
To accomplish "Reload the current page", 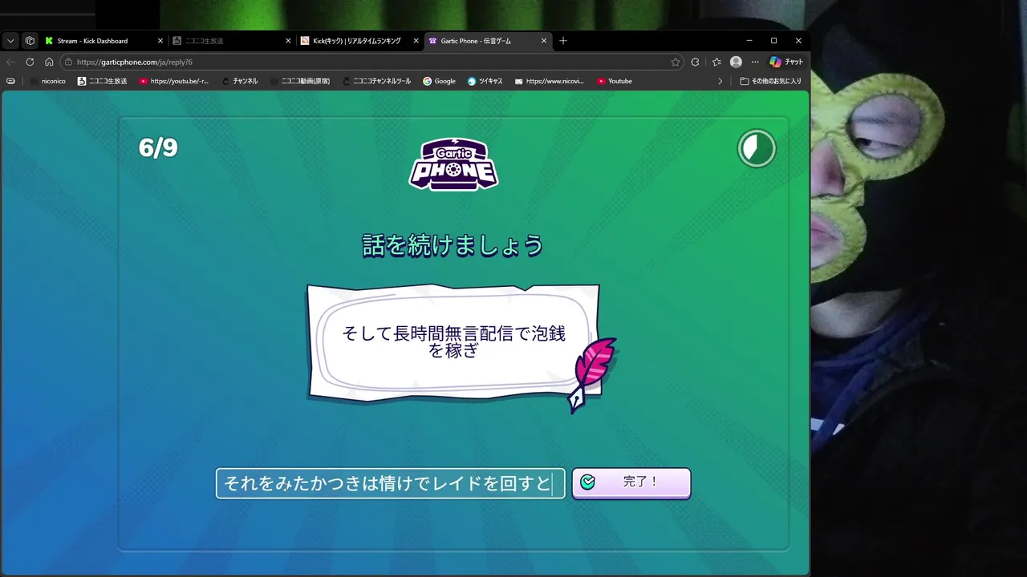I will pos(30,62).
